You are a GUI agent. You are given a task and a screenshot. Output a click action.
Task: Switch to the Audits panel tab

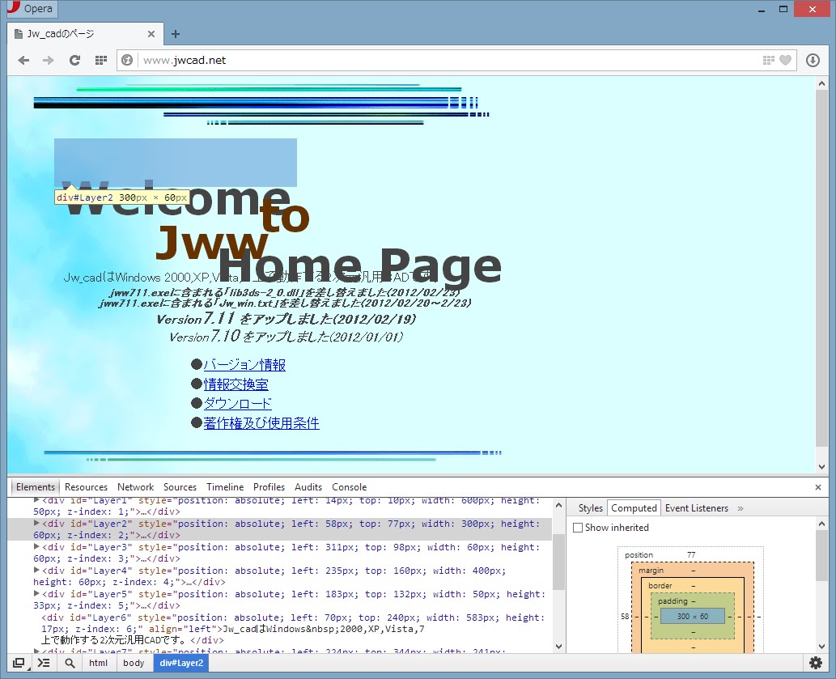click(308, 487)
